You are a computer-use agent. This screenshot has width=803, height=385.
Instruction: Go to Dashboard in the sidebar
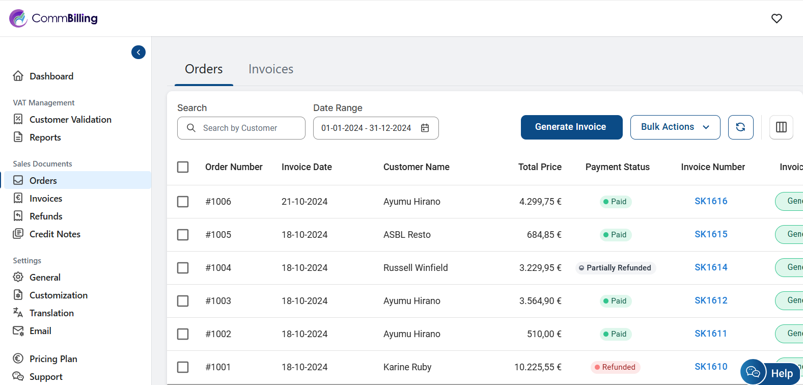coord(51,76)
